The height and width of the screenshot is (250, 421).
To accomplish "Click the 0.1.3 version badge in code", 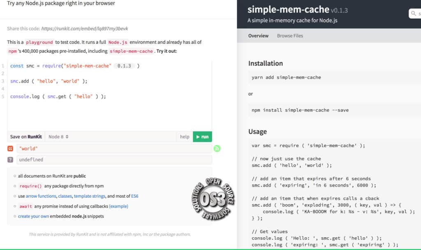I will point(124,66).
